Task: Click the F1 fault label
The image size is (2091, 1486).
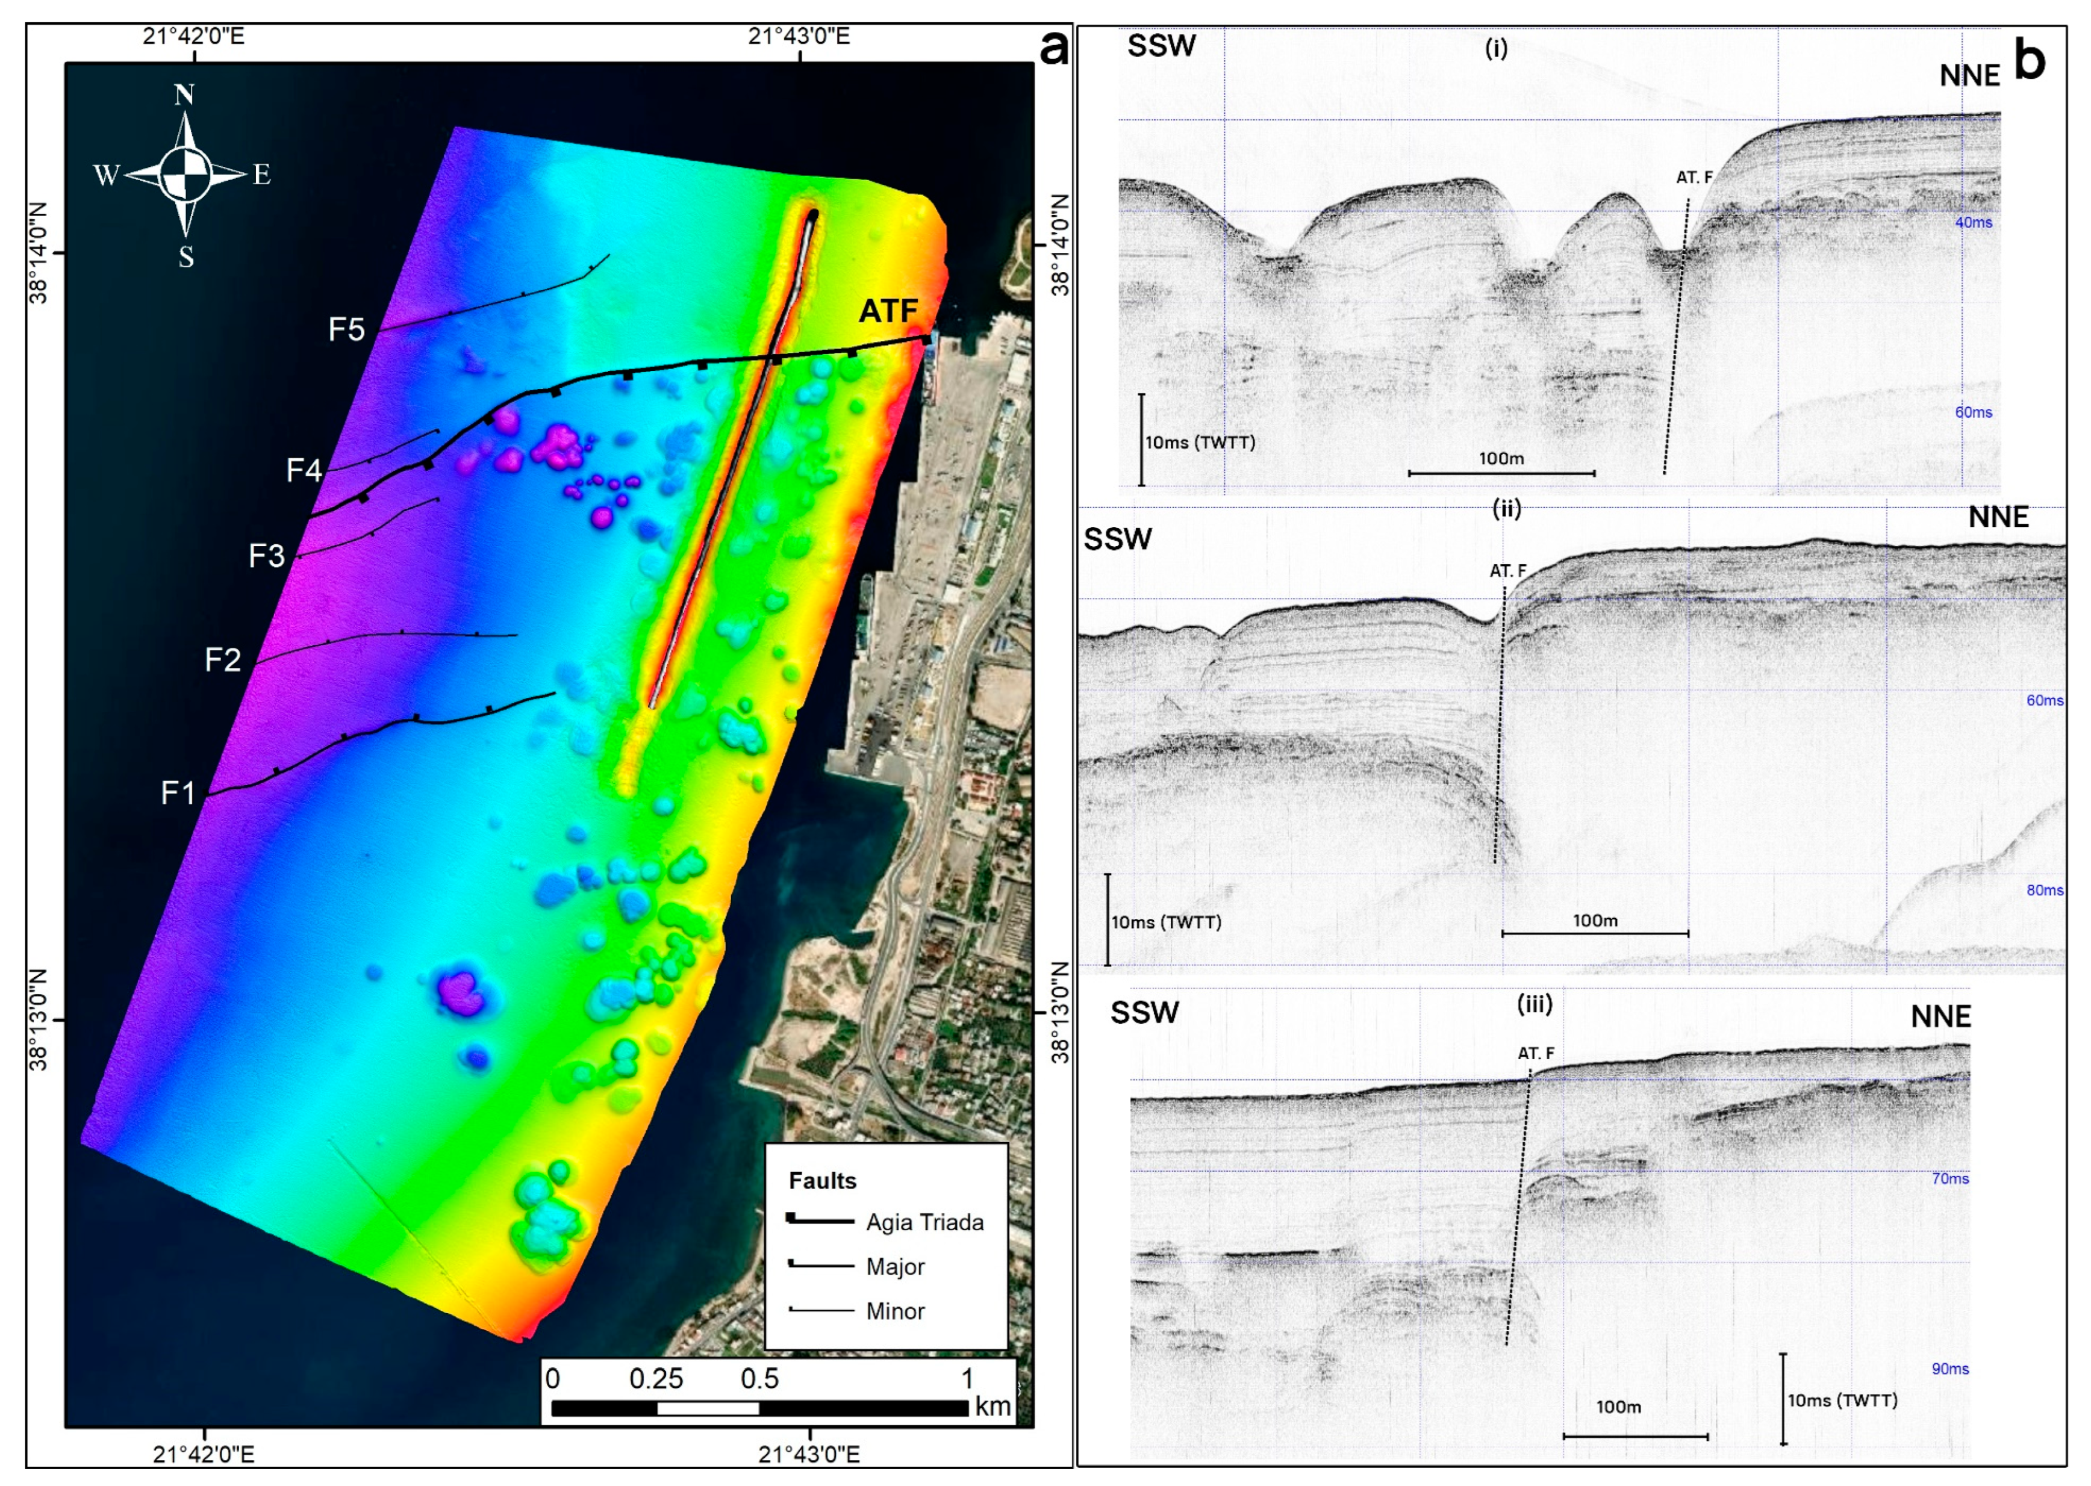Action: tap(178, 792)
